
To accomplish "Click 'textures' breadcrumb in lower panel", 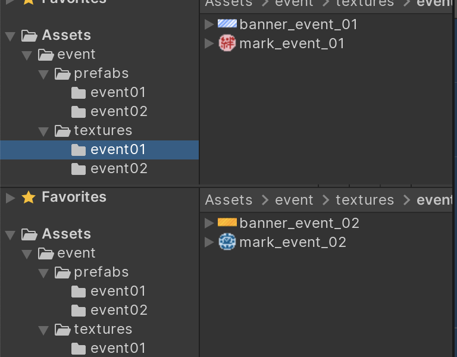I will (365, 200).
